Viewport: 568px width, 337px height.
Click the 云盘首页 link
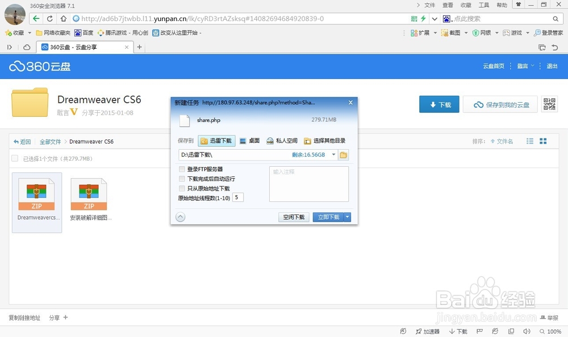click(x=494, y=66)
